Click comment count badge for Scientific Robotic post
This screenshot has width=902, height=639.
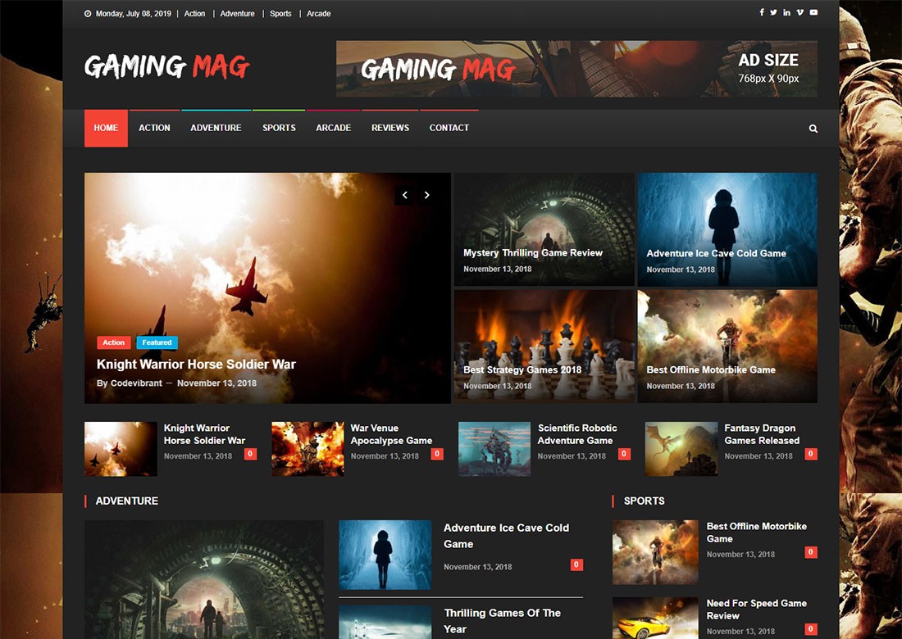[x=624, y=454]
